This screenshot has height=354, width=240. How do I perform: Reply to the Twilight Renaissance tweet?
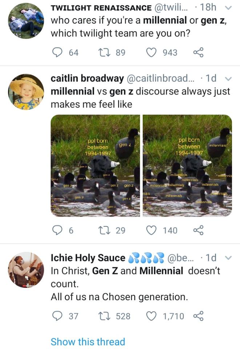[x=57, y=53]
